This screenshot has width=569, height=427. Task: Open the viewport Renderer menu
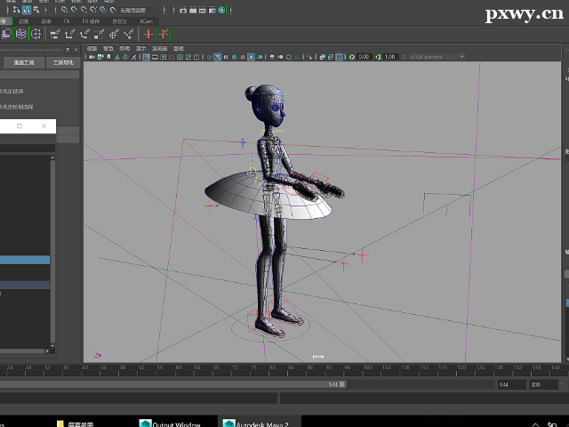(159, 48)
